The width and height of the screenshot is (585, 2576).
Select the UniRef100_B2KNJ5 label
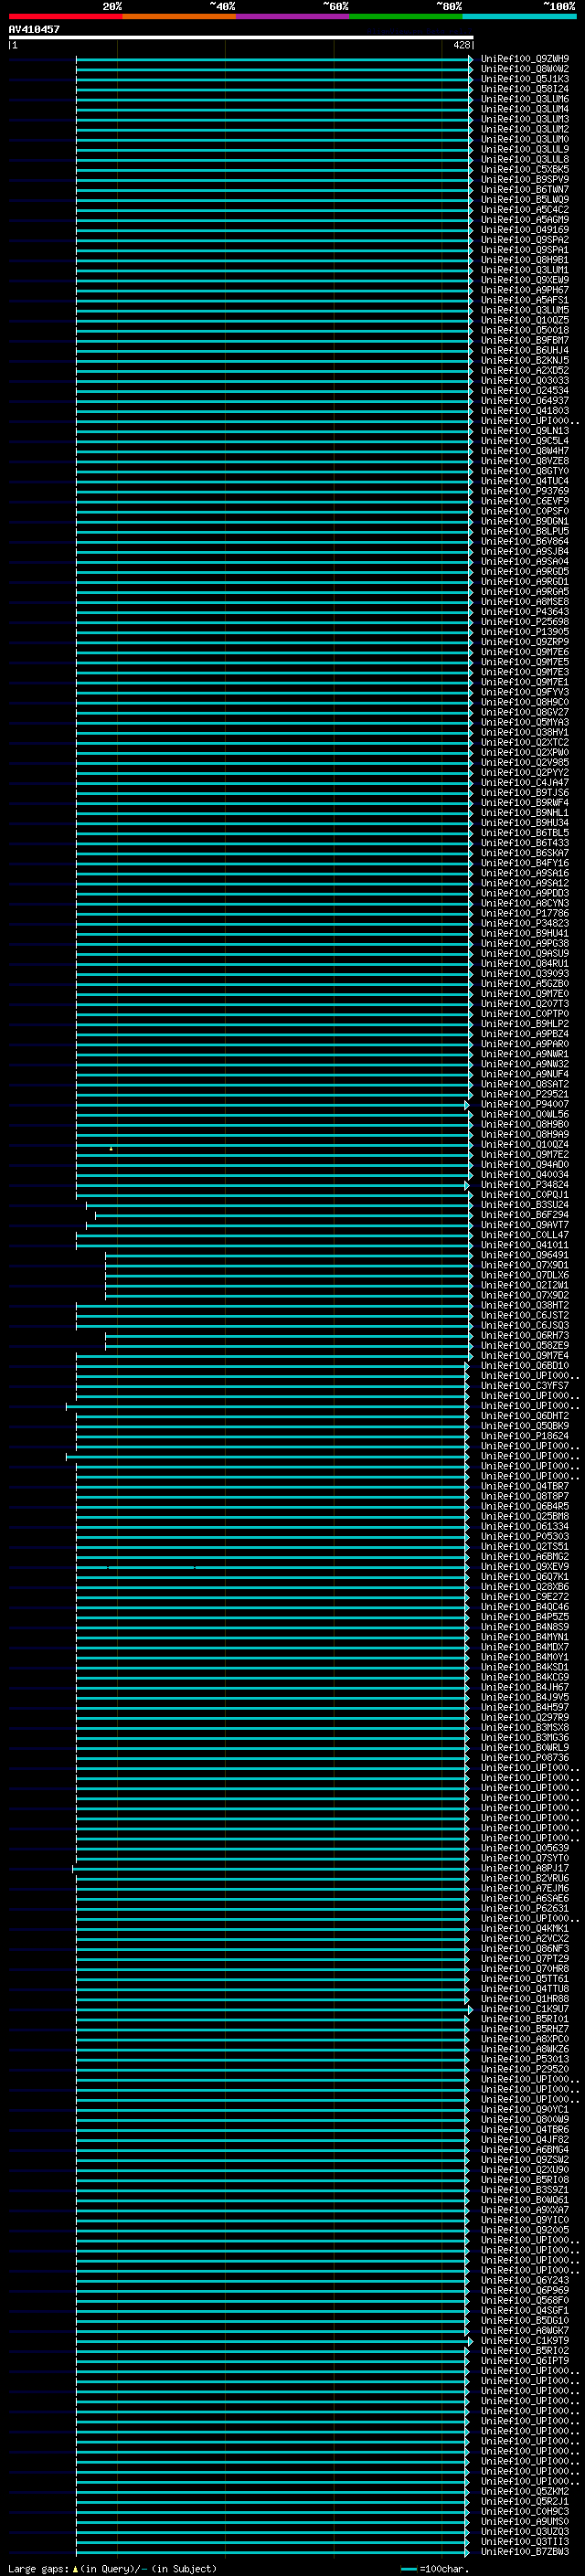tap(525, 361)
